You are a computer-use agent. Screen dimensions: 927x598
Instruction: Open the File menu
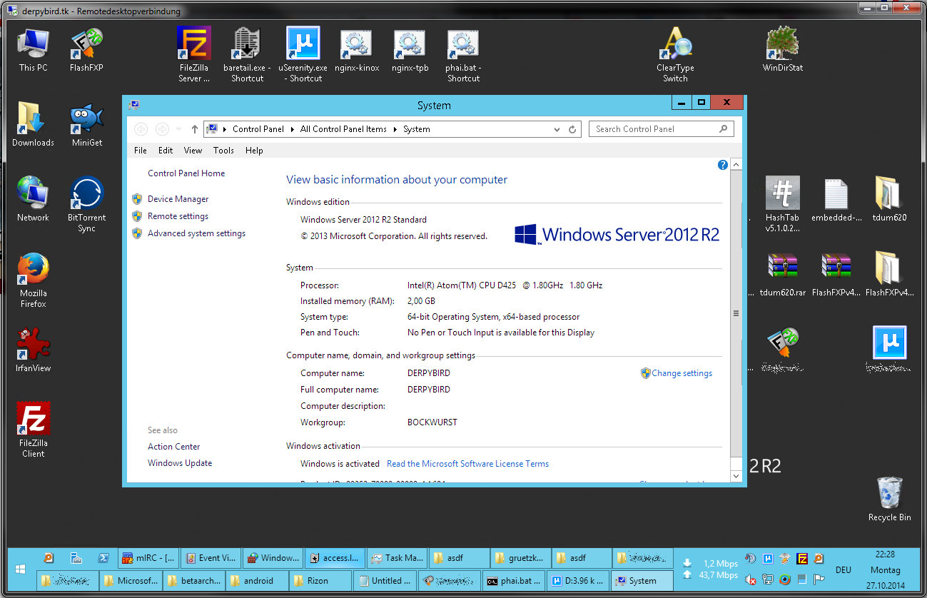pyautogui.click(x=141, y=151)
